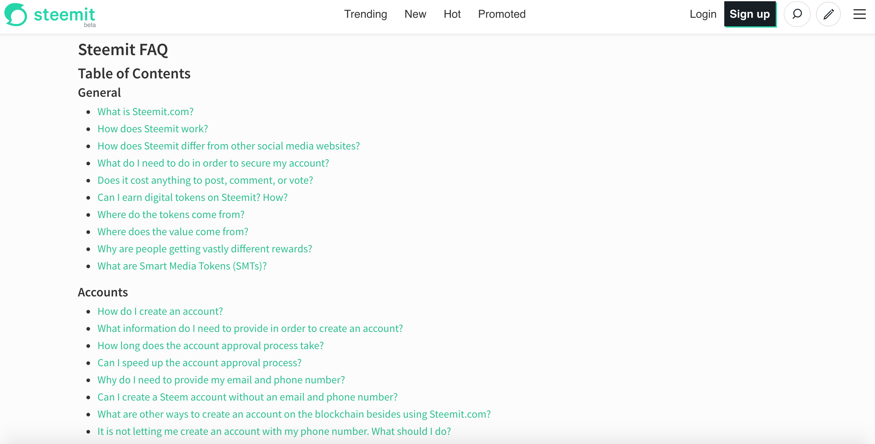This screenshot has width=875, height=444.
Task: Open 'Can I speed up the account approval process?'
Action: pos(199,363)
